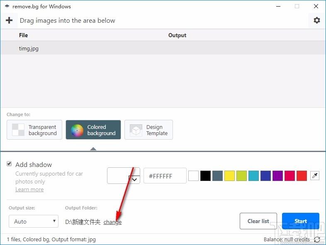Image resolution: width=326 pixels, height=245 pixels.
Task: Click the Clear list button
Action: pyautogui.click(x=258, y=221)
